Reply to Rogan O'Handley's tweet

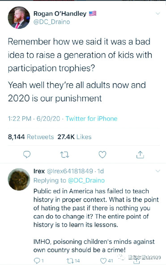coord(27,154)
